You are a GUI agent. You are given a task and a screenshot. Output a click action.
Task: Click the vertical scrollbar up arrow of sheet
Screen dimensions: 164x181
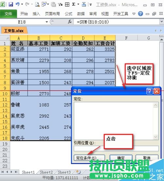162,40
